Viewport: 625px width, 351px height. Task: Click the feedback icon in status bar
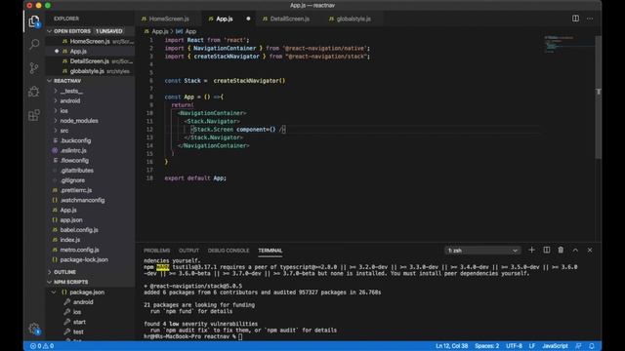tap(578, 346)
